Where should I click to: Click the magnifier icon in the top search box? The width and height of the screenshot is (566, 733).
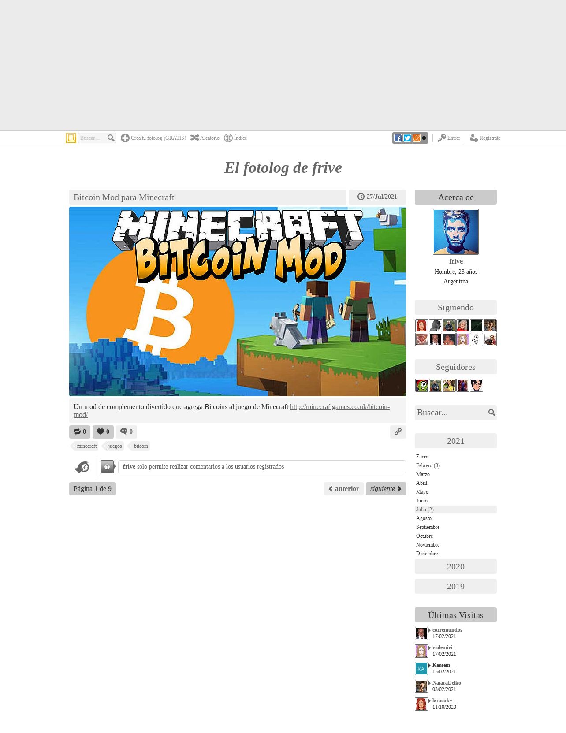point(111,138)
